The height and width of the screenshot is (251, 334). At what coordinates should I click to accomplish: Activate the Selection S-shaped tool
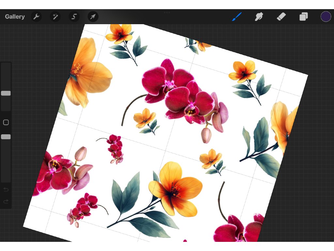tap(74, 17)
